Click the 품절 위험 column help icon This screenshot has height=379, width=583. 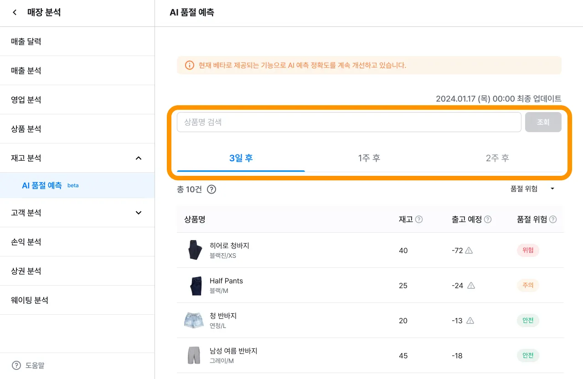pos(553,220)
